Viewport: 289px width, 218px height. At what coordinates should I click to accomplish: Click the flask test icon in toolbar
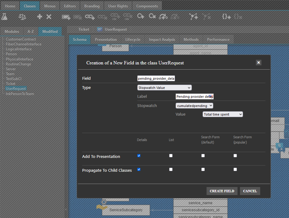tap(4, 17)
